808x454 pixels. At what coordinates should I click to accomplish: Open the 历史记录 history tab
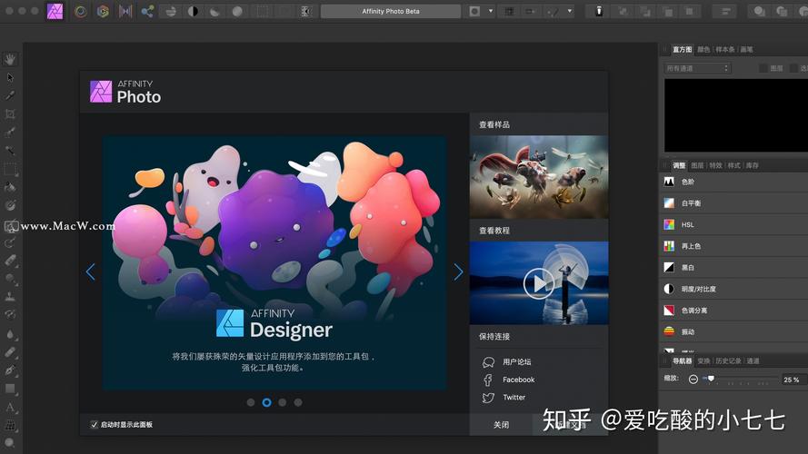coord(728,360)
